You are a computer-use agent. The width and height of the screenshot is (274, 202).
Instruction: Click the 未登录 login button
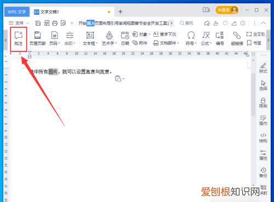[x=227, y=10]
